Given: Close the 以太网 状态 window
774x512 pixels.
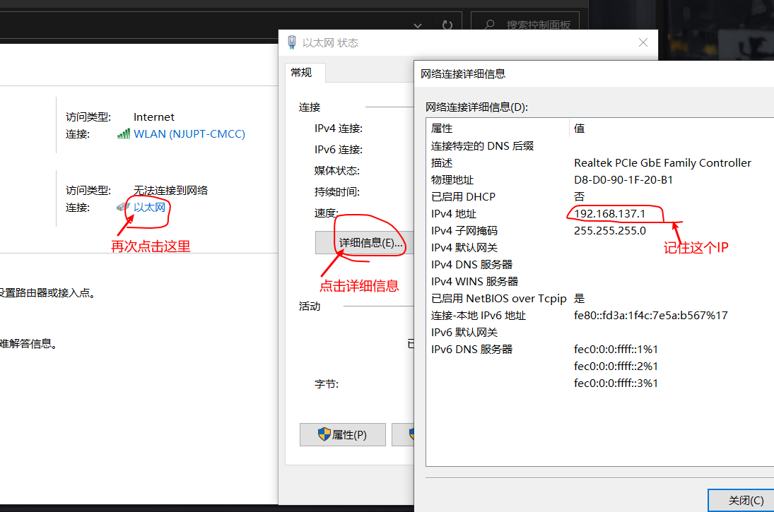Looking at the screenshot, I should (x=643, y=42).
